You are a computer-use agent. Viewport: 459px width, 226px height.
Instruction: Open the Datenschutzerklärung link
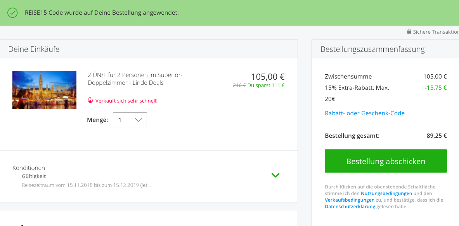[350, 206]
